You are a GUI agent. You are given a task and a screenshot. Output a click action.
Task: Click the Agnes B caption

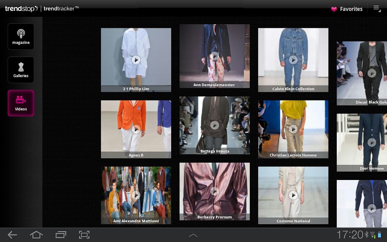point(136,155)
